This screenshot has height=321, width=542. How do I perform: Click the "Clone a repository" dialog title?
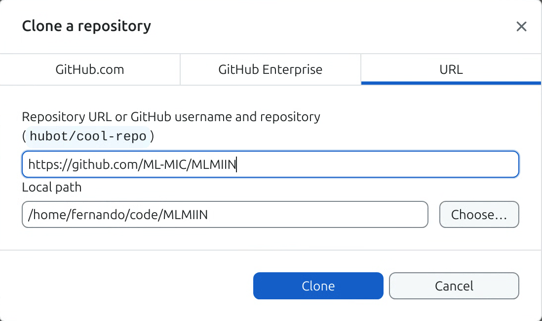tap(86, 26)
